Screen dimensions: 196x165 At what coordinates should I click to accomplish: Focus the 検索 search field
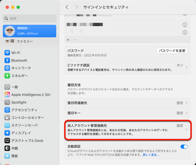(x=30, y=18)
